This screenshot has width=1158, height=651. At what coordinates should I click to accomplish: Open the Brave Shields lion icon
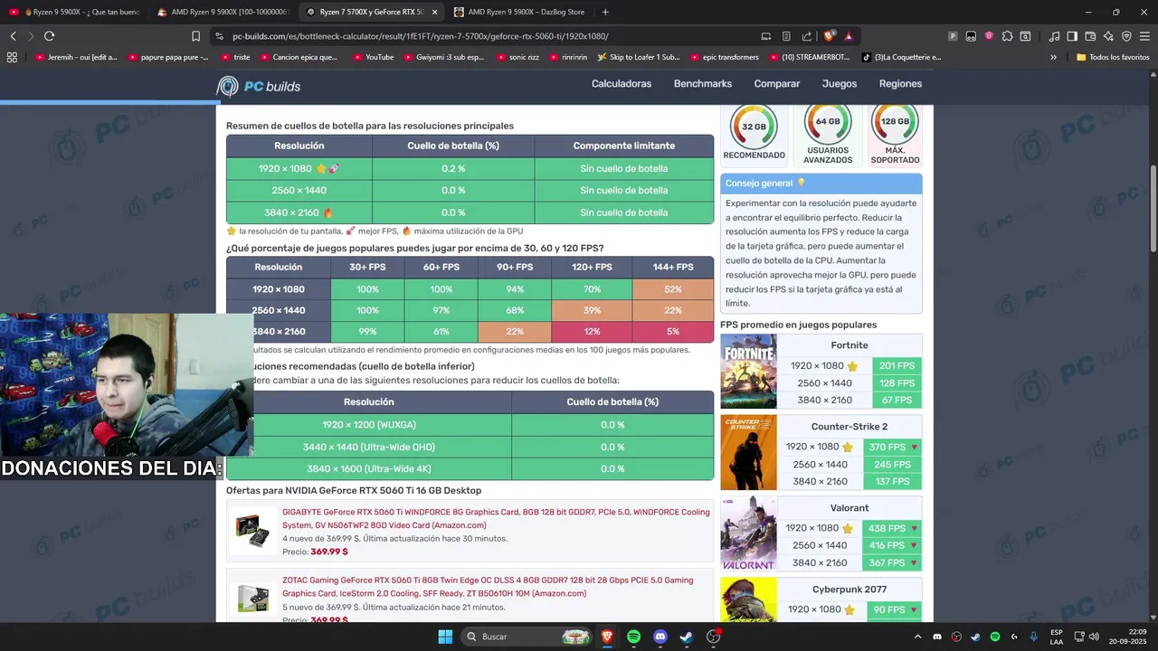830,36
